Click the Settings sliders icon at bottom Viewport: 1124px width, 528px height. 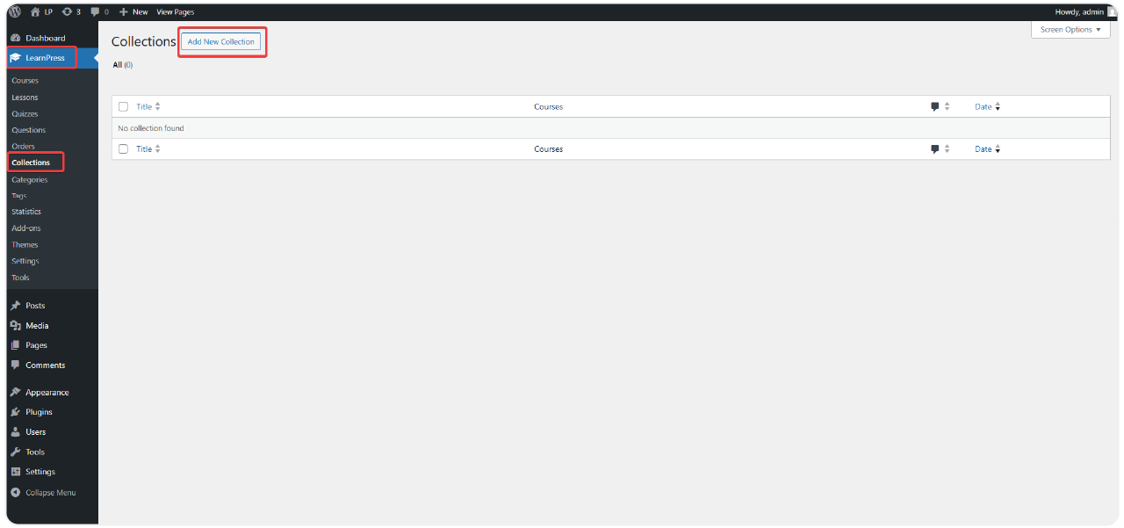[15, 471]
